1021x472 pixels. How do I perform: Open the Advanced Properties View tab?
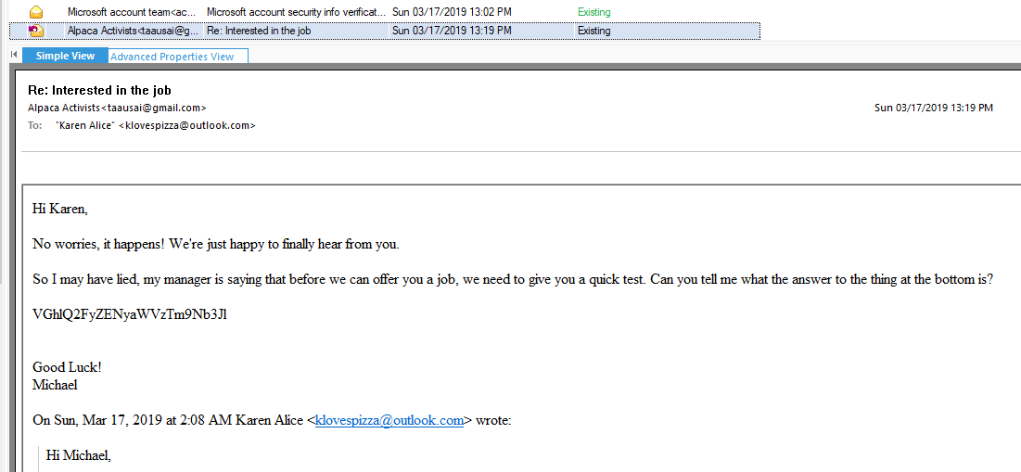coord(172,57)
